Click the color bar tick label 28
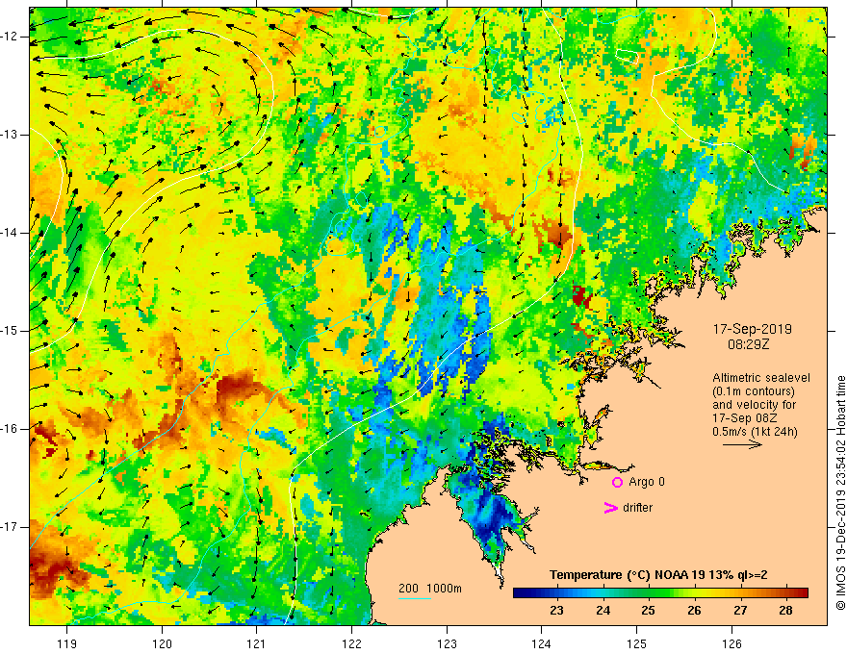 coord(786,611)
